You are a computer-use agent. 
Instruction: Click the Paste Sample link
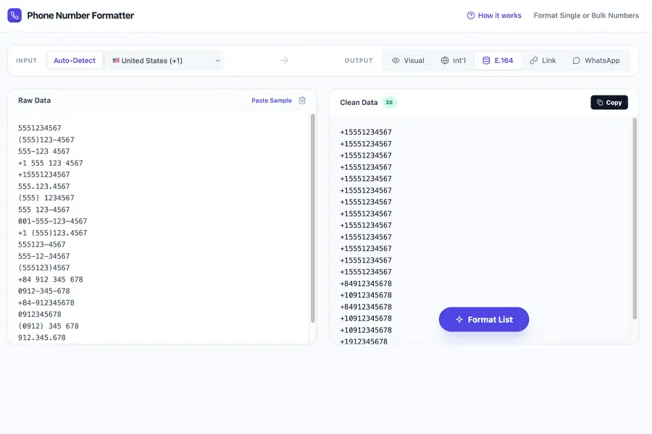(x=272, y=101)
